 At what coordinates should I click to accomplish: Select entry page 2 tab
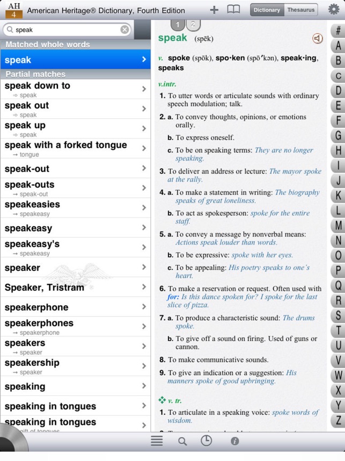[193, 25]
